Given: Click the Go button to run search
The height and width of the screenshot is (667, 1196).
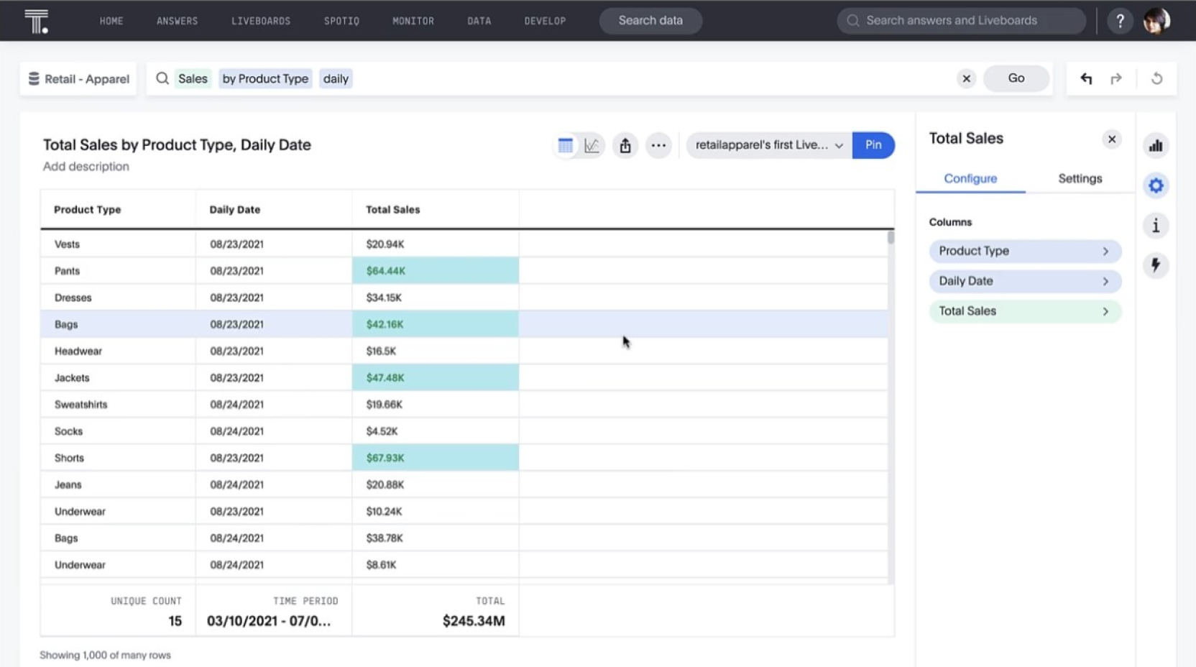Looking at the screenshot, I should pos(1016,78).
